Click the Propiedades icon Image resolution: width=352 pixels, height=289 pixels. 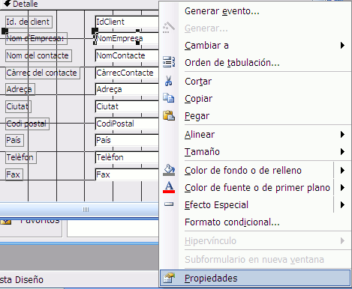tap(169, 278)
